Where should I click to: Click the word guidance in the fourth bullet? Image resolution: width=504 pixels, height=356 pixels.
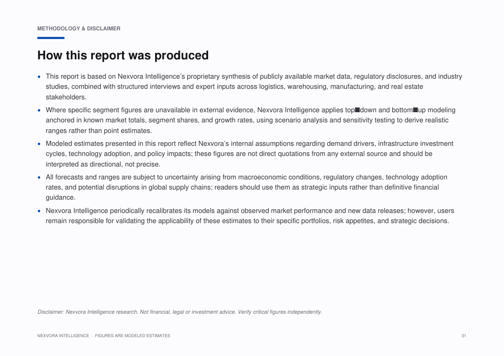pyautogui.click(x=60, y=198)
